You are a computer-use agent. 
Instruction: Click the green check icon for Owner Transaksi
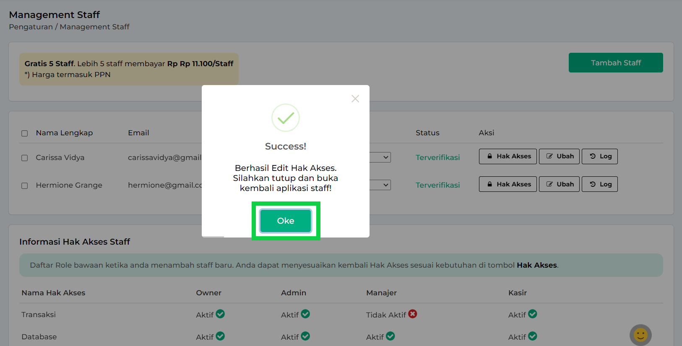220,314
